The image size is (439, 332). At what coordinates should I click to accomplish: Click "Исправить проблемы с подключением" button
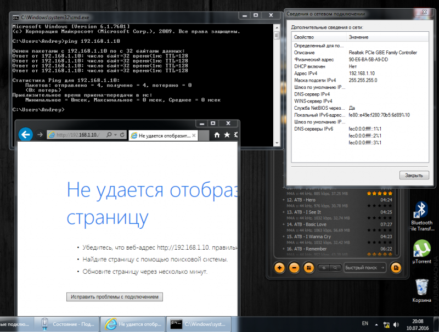(x=115, y=296)
